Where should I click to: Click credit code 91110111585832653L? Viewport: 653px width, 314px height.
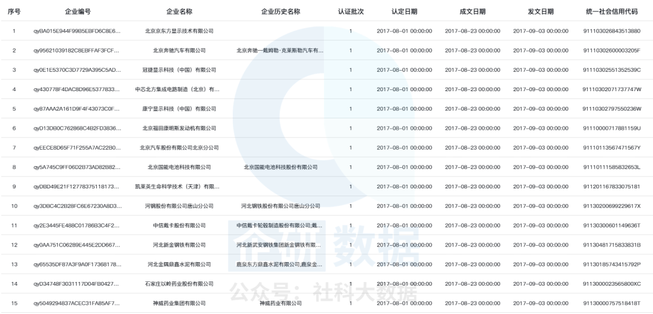611,167
